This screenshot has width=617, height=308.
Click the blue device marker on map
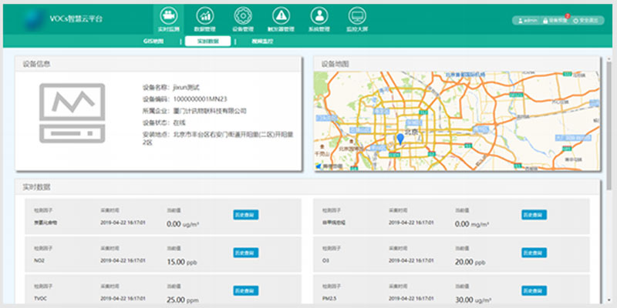(x=400, y=139)
